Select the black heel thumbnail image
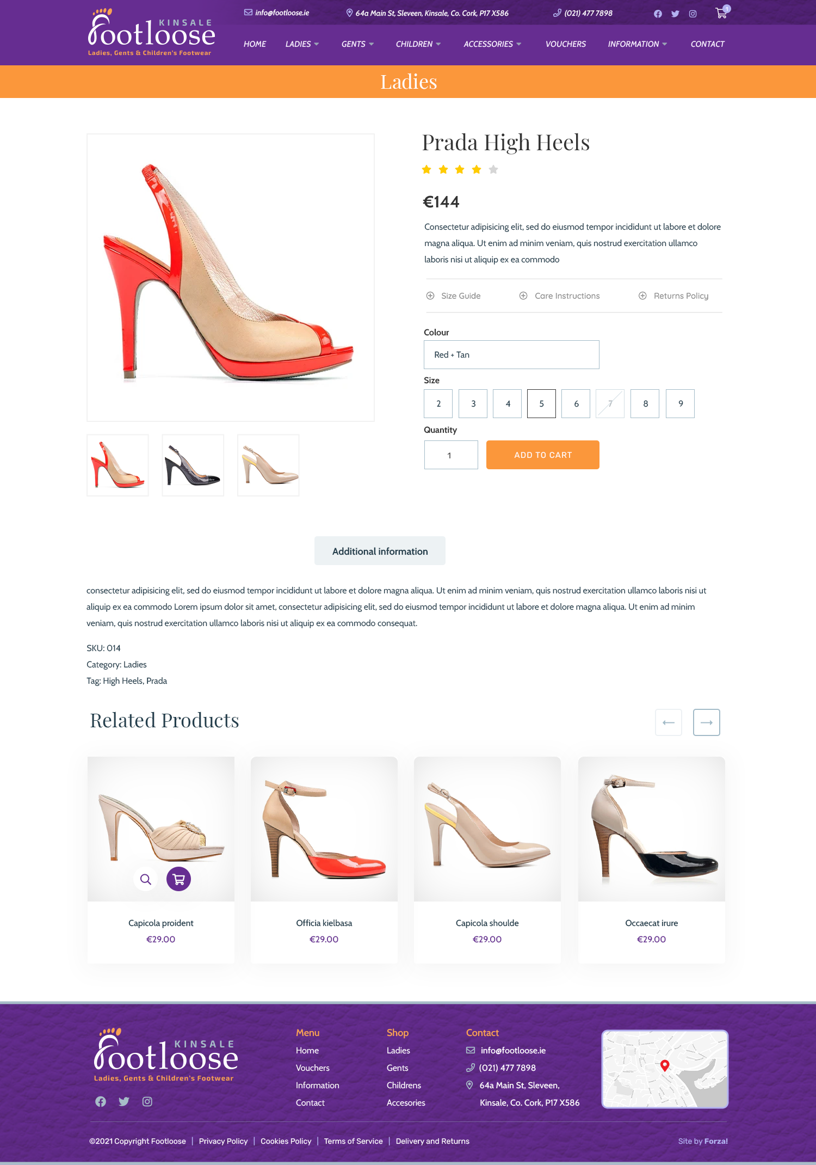 [x=193, y=465]
